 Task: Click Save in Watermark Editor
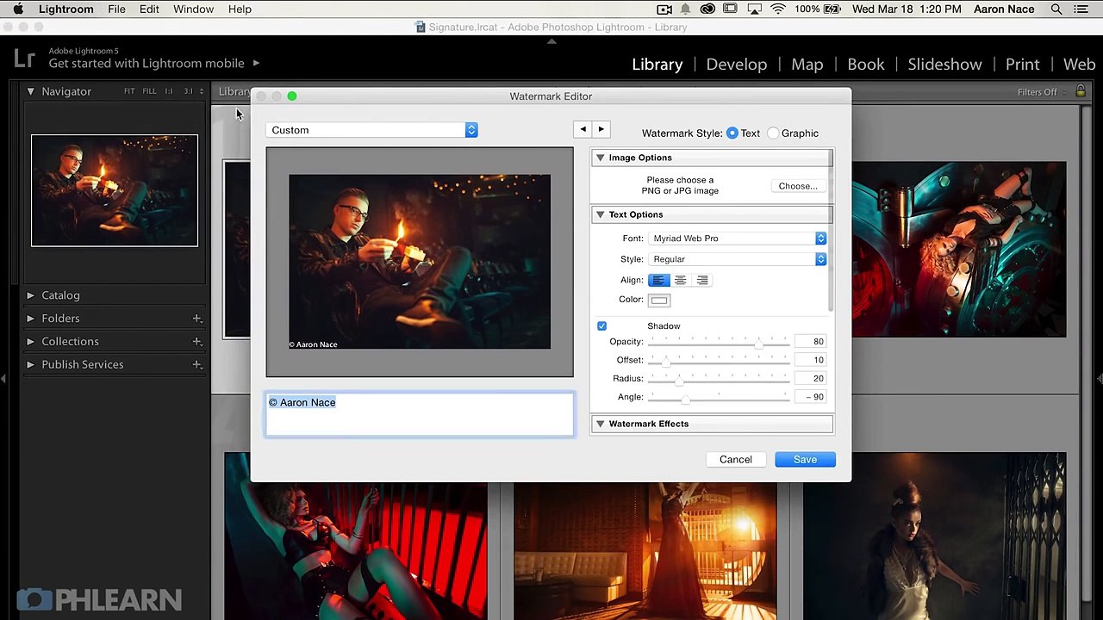click(x=805, y=460)
